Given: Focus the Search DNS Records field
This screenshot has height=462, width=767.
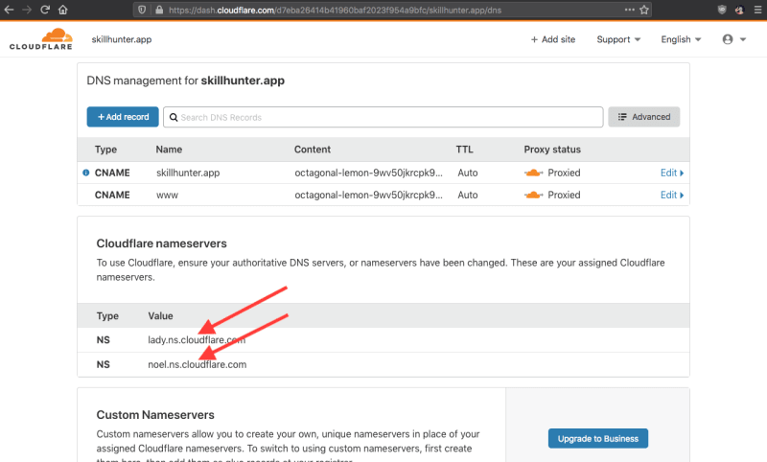Looking at the screenshot, I should pyautogui.click(x=383, y=117).
